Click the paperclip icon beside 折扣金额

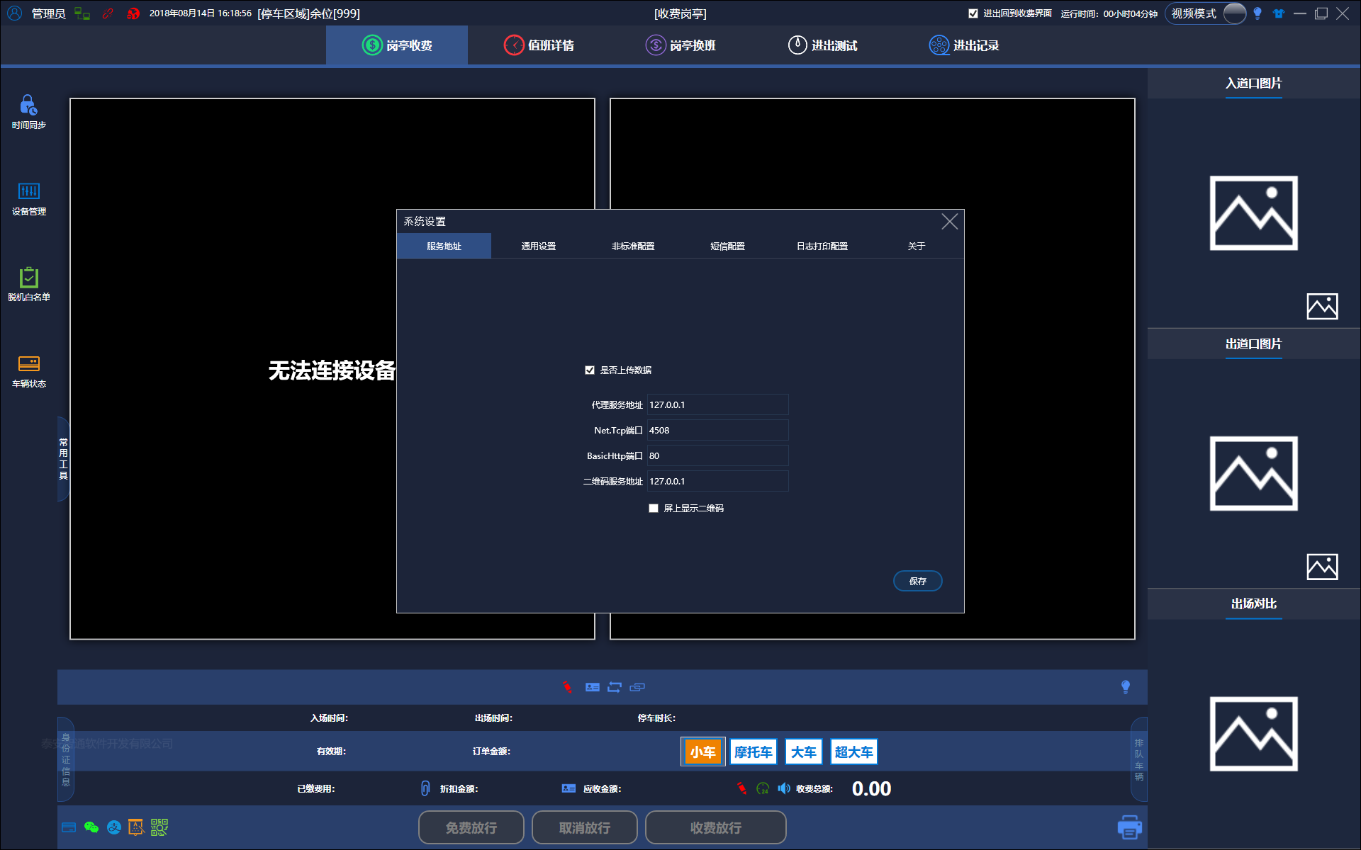(x=425, y=788)
